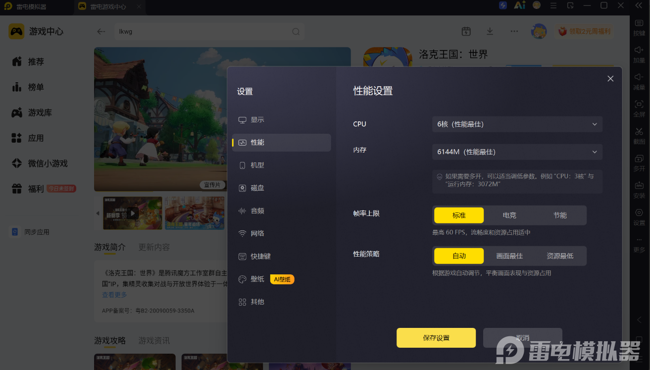Open the 网络 settings section
This screenshot has width=650, height=370.
pyautogui.click(x=281, y=234)
